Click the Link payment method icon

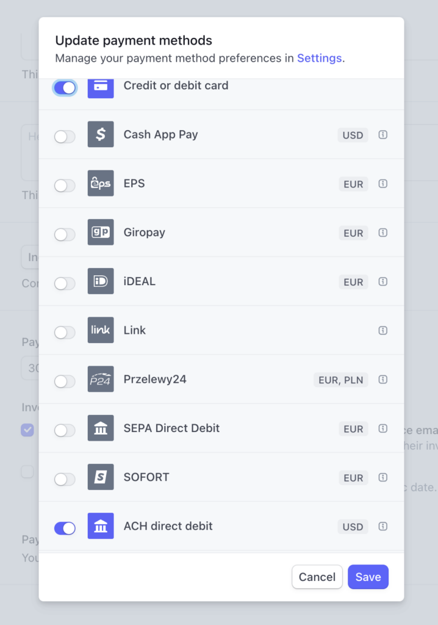tap(101, 330)
